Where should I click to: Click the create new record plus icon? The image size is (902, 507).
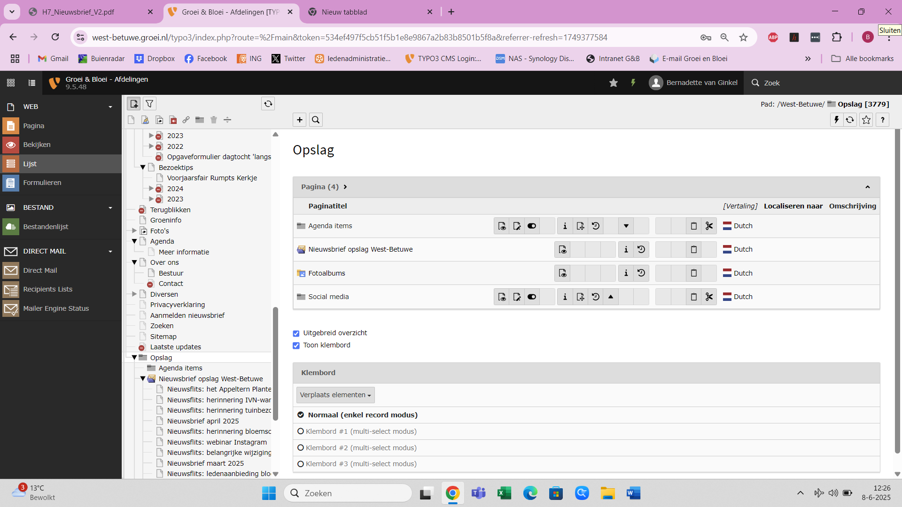coord(299,120)
